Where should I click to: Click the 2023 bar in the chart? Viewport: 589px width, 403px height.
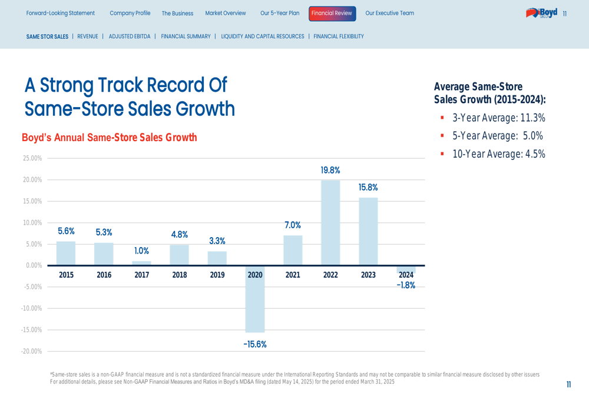coord(368,232)
